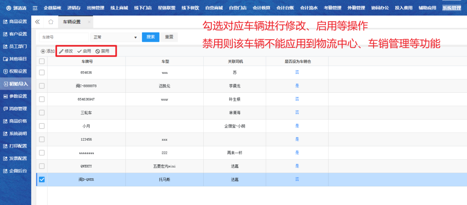Click the 启用 checkmark enable button
This screenshot has height=205, width=467.
(x=84, y=51)
